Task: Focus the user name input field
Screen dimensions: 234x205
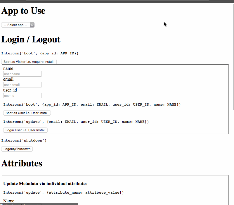Action: coord(22,74)
